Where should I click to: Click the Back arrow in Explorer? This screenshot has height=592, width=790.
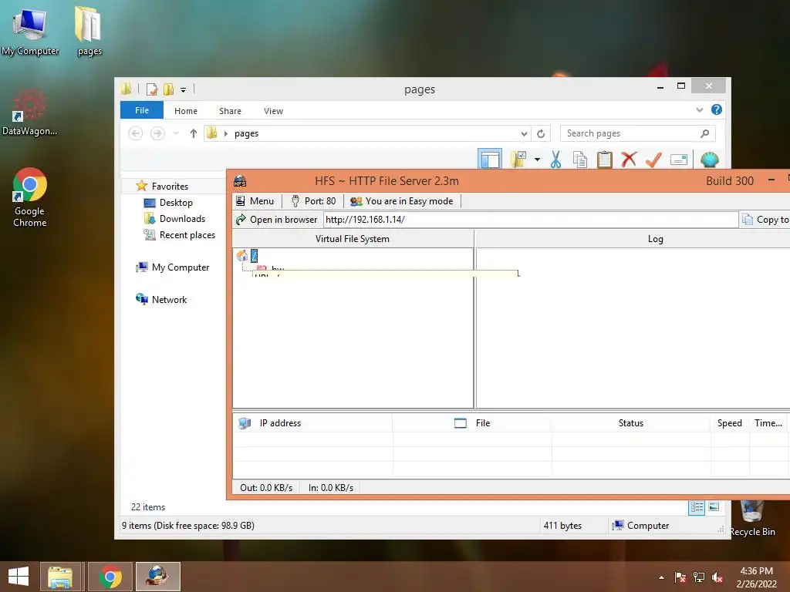tap(136, 133)
